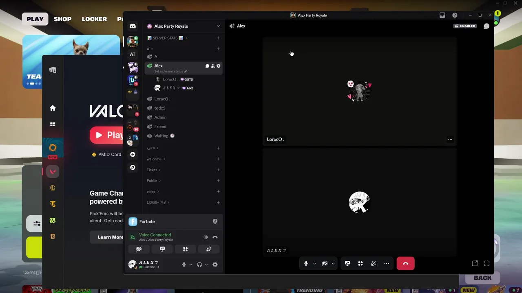Expand the Ticket category

(x=153, y=170)
